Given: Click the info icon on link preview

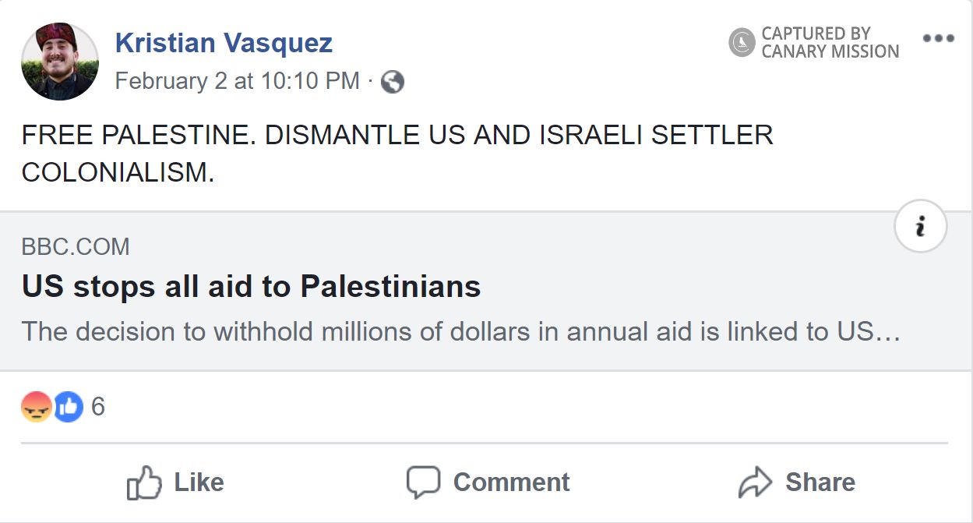Looking at the screenshot, I should (x=920, y=227).
